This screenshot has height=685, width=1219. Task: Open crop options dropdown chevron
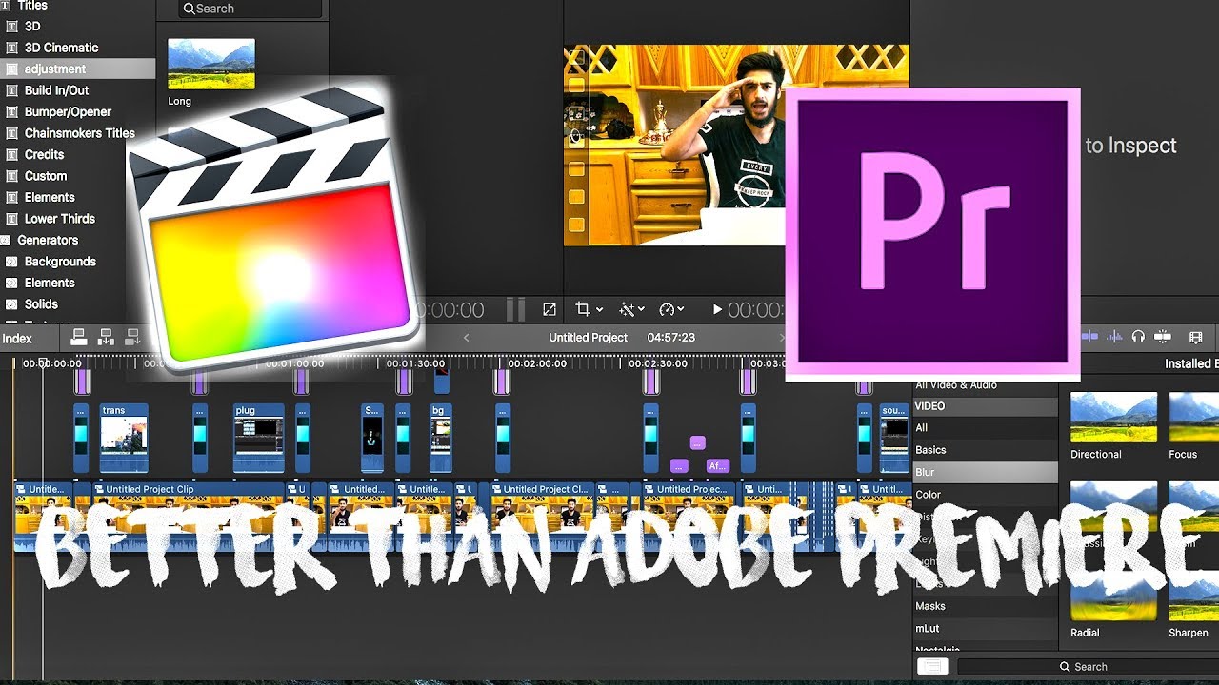pyautogui.click(x=599, y=310)
